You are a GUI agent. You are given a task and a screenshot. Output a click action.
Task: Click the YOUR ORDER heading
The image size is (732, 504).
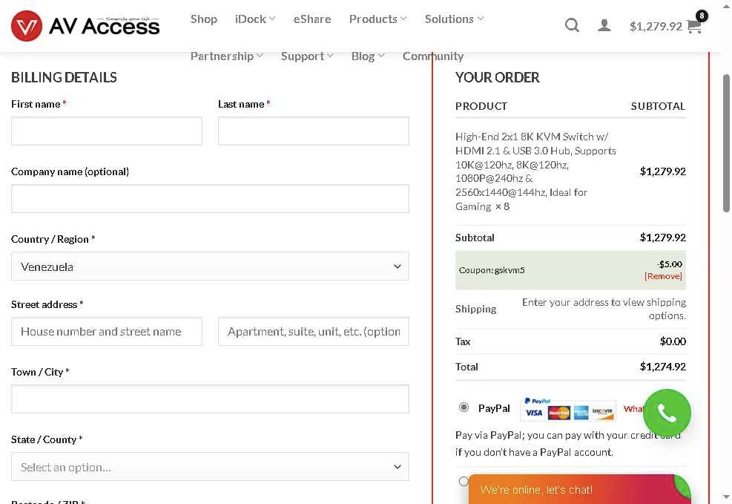[498, 77]
